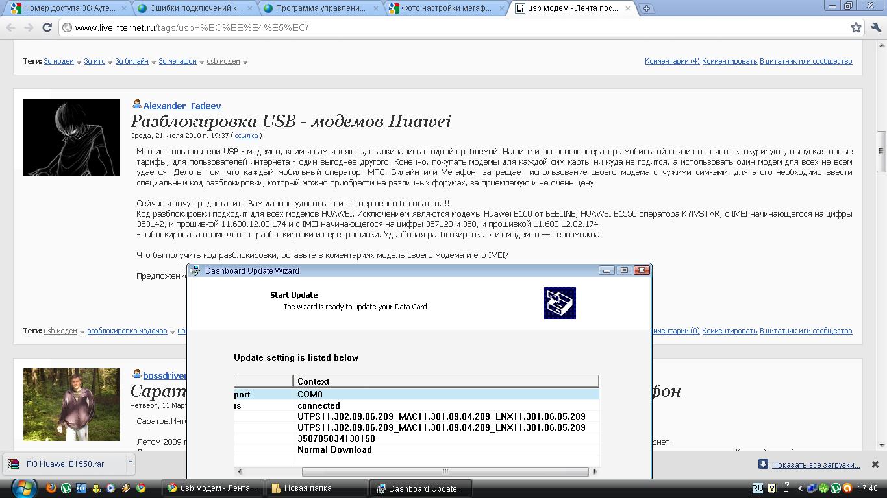Expand arrow after lower 'usb модем' tag

[82, 332]
